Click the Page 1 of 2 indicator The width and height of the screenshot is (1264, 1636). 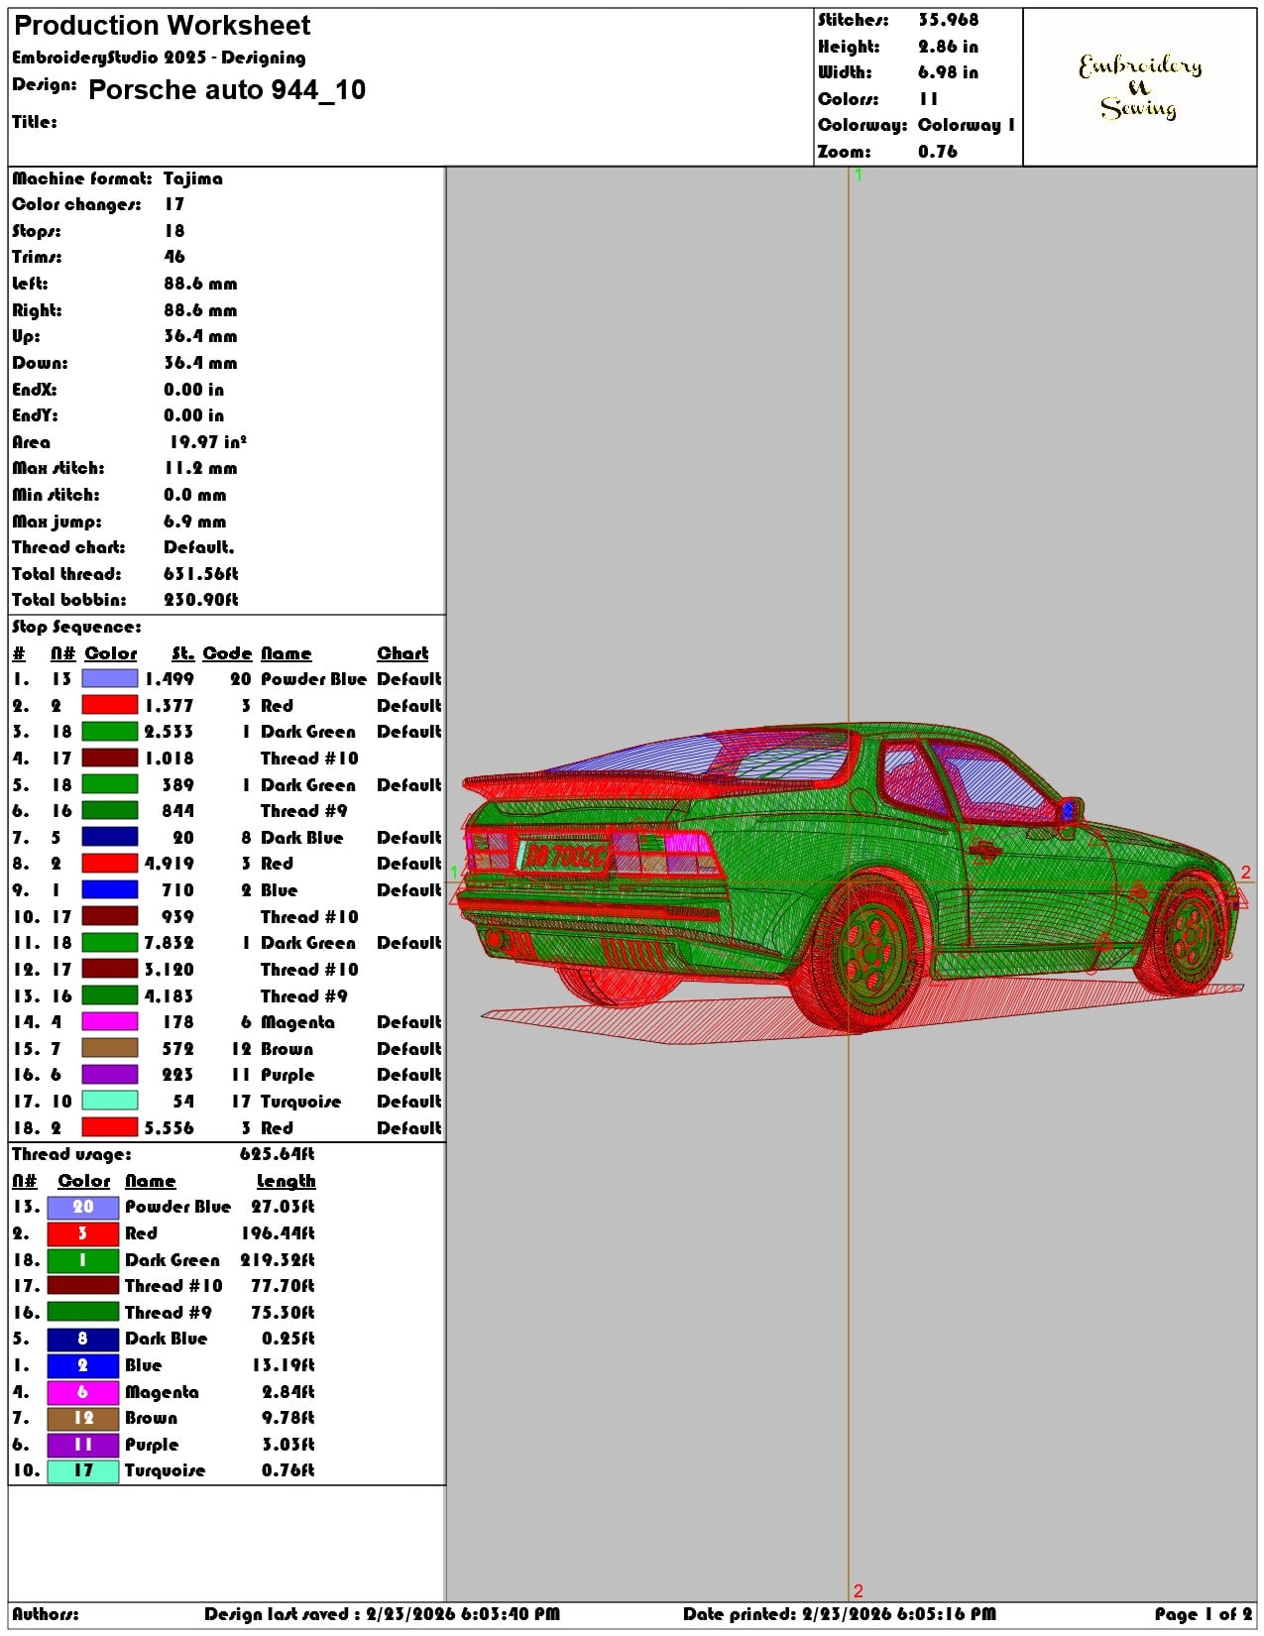(1204, 1614)
